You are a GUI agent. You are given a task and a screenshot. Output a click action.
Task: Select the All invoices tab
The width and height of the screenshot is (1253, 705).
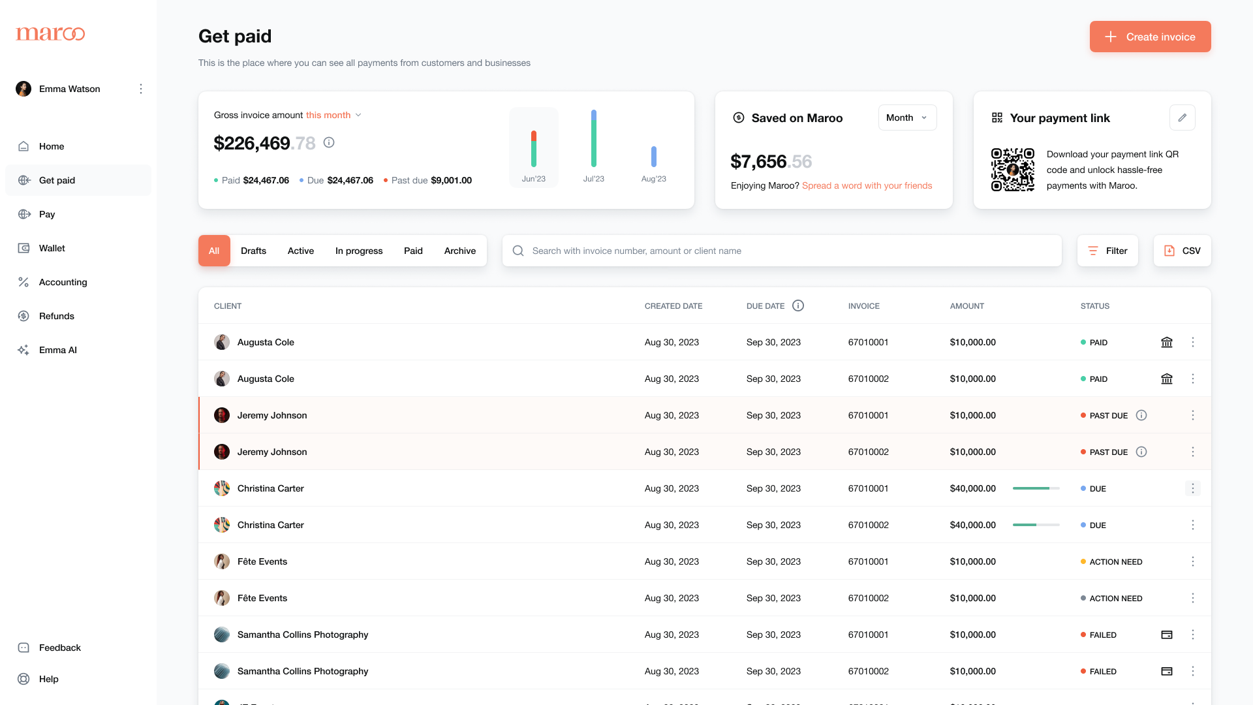[214, 251]
